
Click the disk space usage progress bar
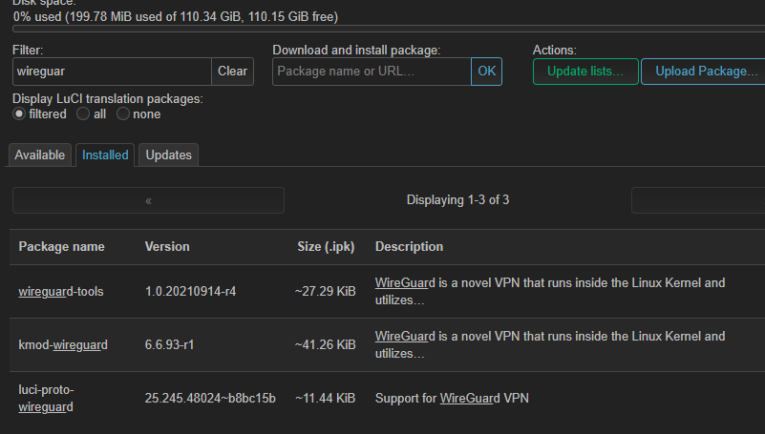[389, 30]
